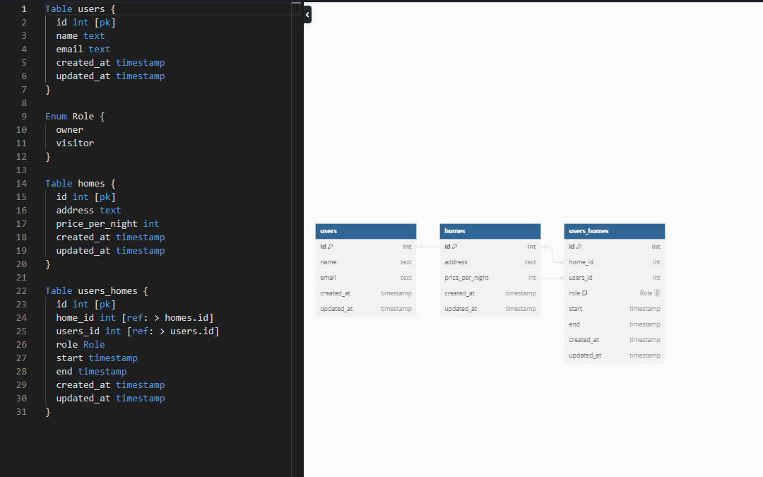Collapse the code editor panel with chevron button
Image resolution: width=763 pixels, height=477 pixels.
pyautogui.click(x=307, y=15)
